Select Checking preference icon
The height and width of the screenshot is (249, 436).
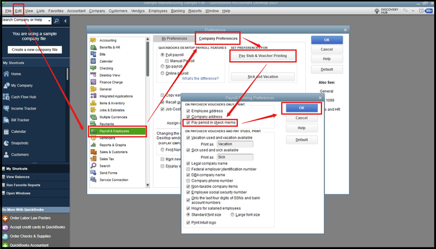tap(93, 68)
